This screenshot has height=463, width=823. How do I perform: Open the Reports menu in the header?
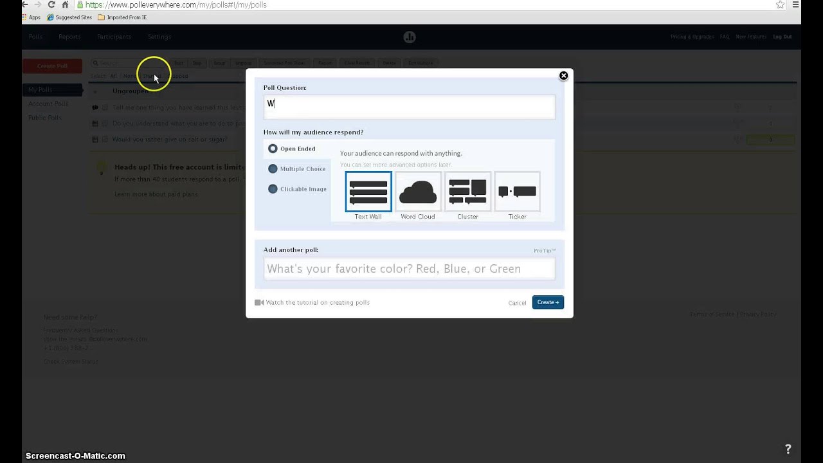(69, 37)
